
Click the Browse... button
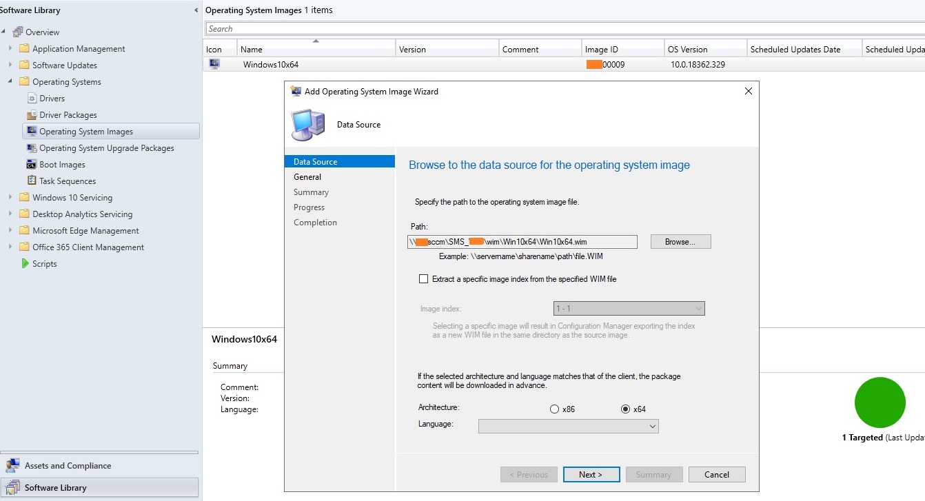[680, 242]
